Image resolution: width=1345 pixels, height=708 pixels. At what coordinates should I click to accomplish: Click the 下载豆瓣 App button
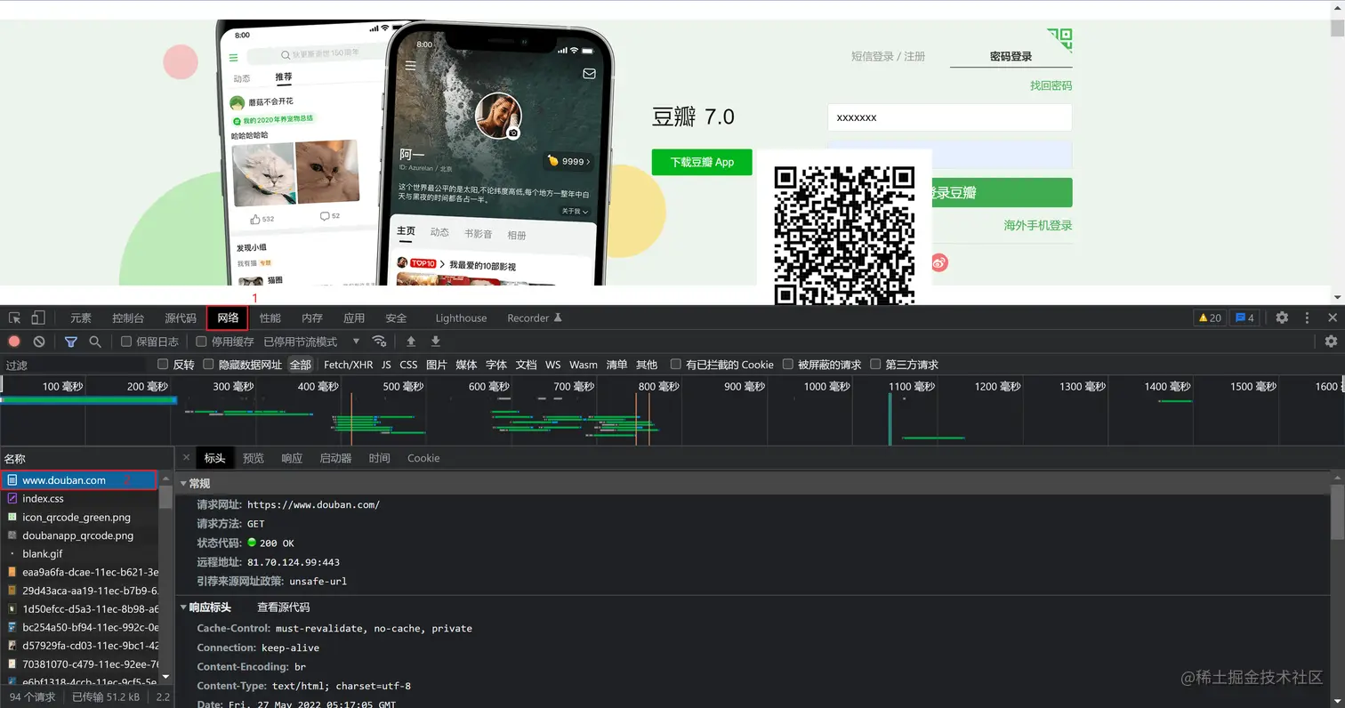[702, 162]
